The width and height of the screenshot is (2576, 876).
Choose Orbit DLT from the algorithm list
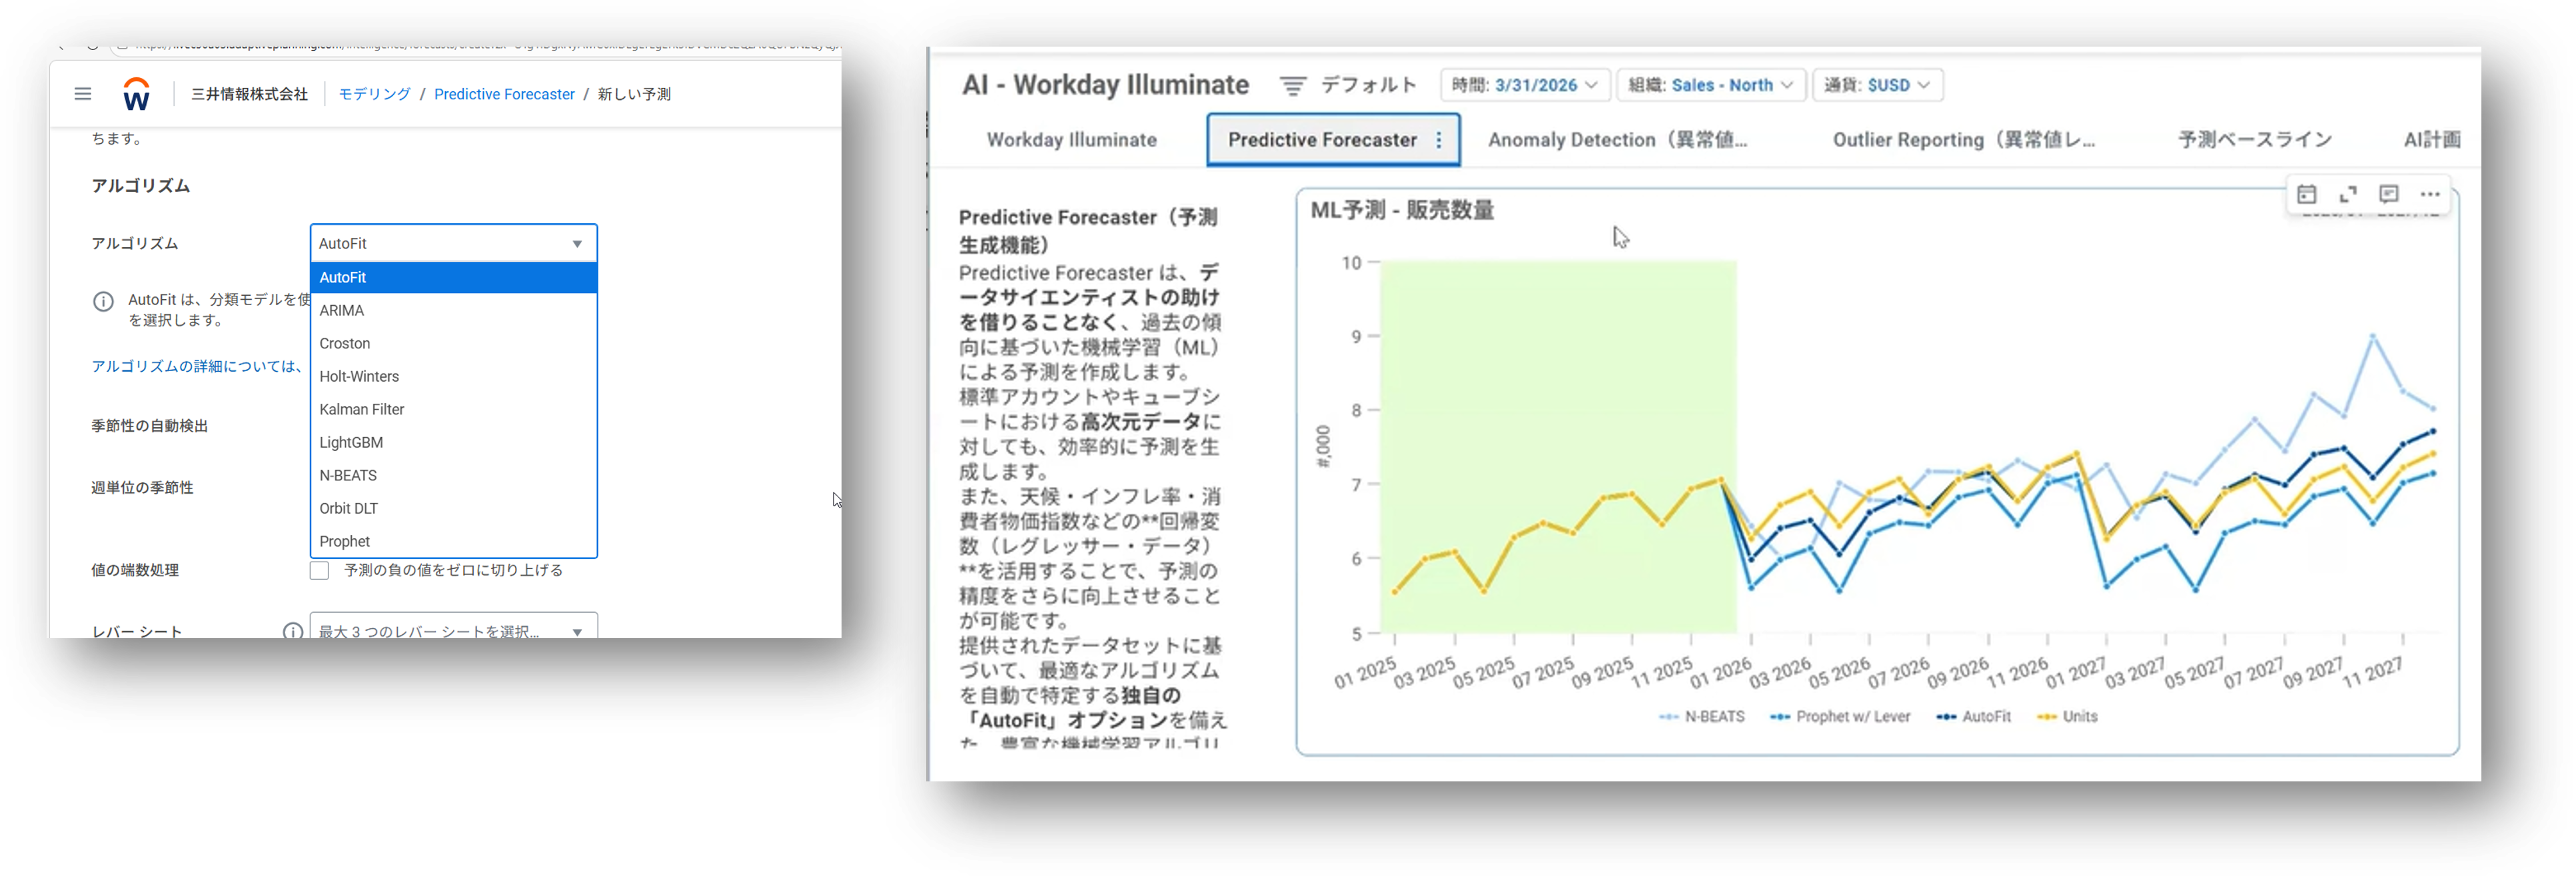tap(453, 509)
